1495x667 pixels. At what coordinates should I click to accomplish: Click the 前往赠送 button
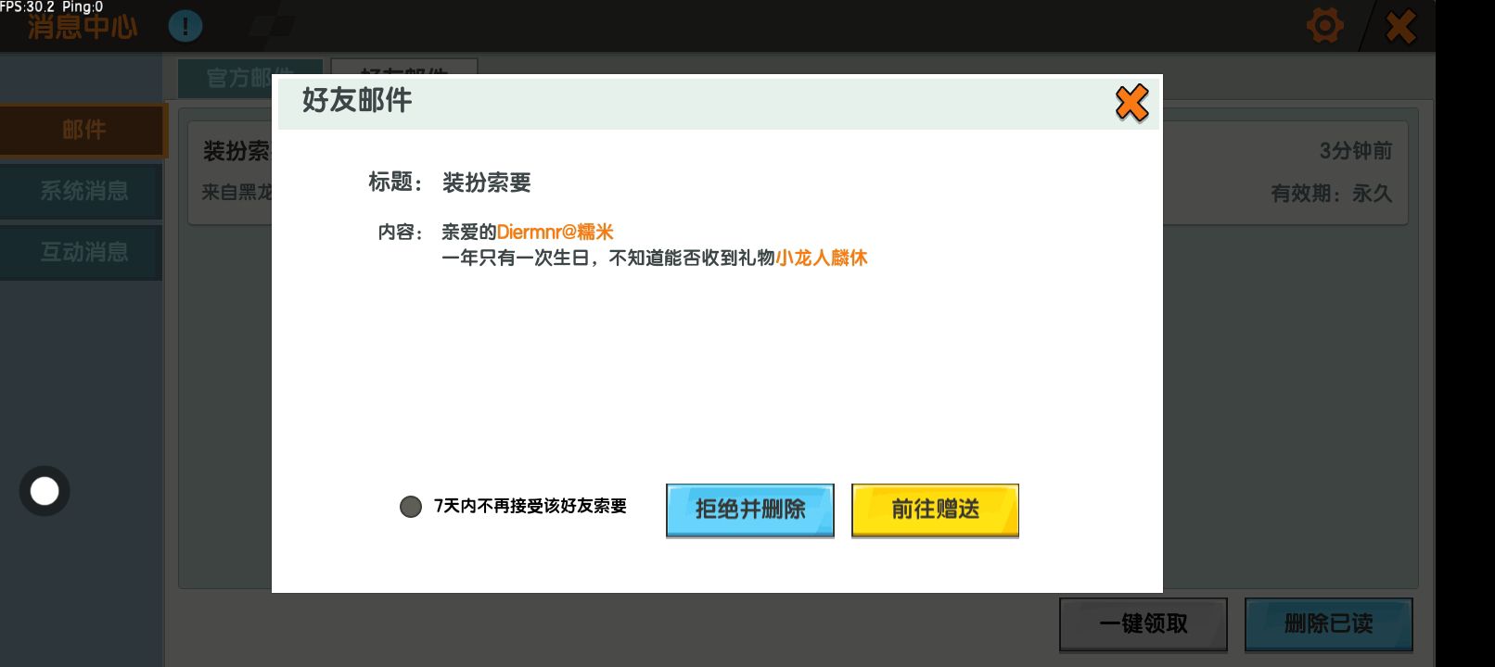pos(935,510)
